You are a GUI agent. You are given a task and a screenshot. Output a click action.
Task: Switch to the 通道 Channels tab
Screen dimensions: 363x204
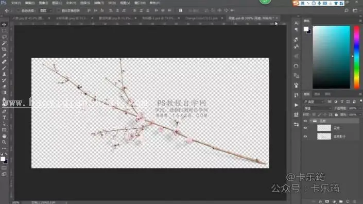coord(317,94)
